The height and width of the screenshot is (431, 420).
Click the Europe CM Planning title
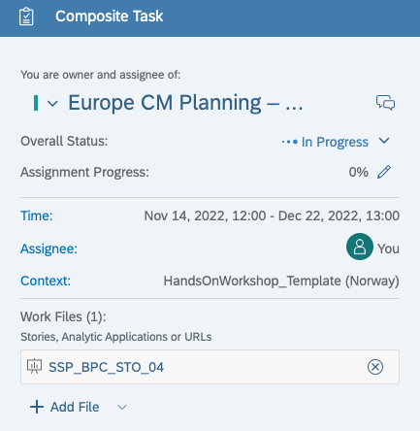click(185, 103)
